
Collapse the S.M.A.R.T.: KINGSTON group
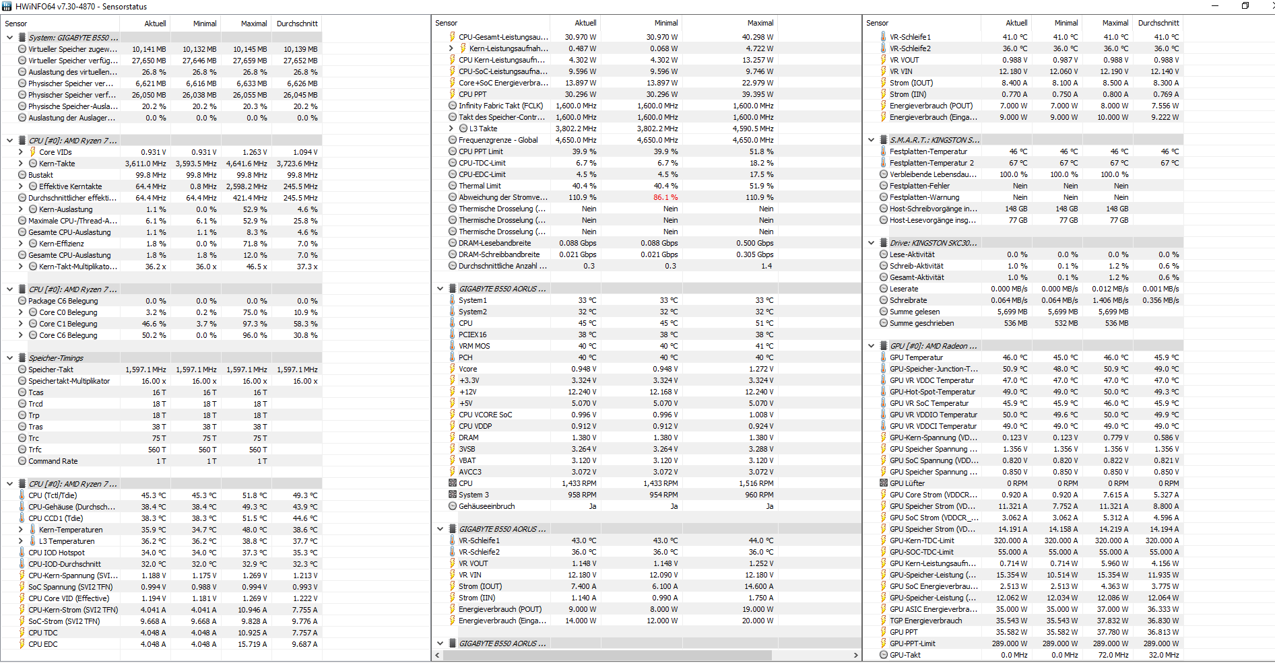click(x=871, y=140)
